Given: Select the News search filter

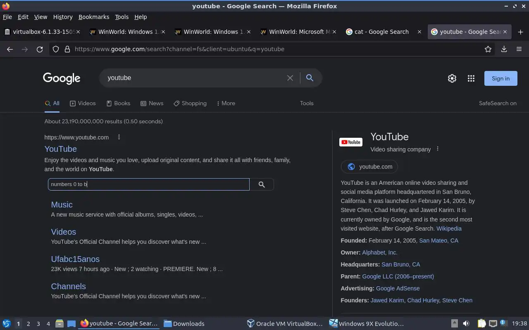Looking at the screenshot, I should click(x=152, y=104).
